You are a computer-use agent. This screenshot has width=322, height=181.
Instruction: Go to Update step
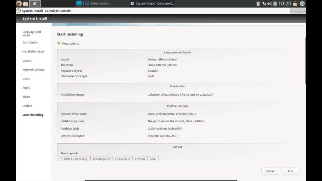[x=27, y=106]
